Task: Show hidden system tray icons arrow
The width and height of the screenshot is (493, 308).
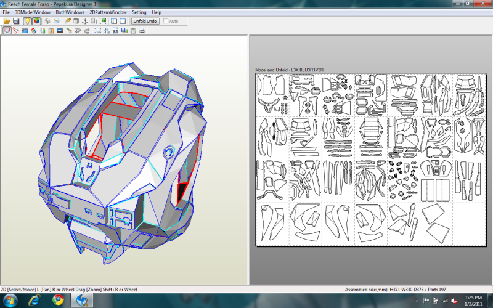Action: (x=417, y=301)
